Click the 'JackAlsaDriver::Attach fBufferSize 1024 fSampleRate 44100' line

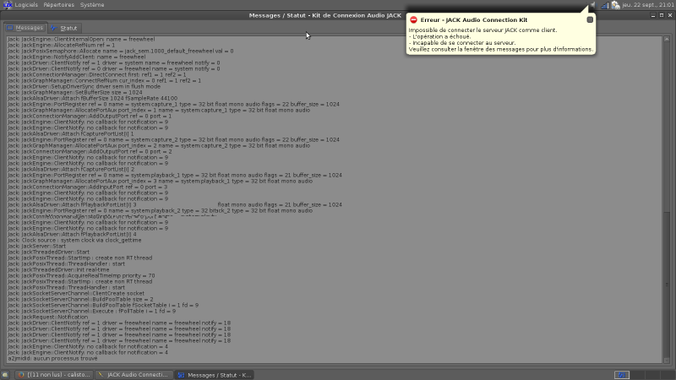pos(92,98)
